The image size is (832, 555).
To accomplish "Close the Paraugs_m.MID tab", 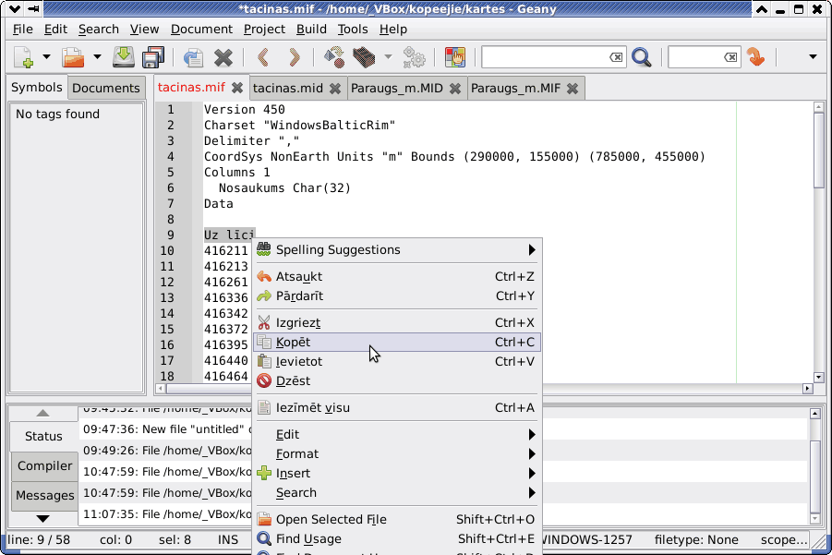I will [454, 89].
